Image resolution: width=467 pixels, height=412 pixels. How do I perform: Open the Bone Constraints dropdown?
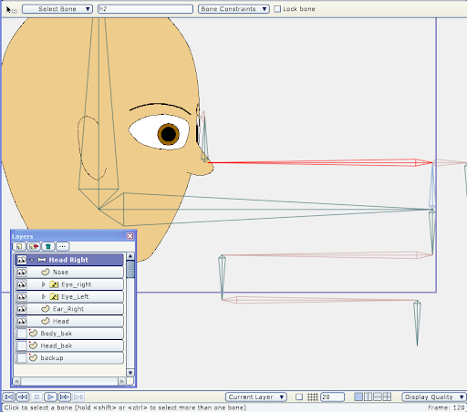point(233,9)
